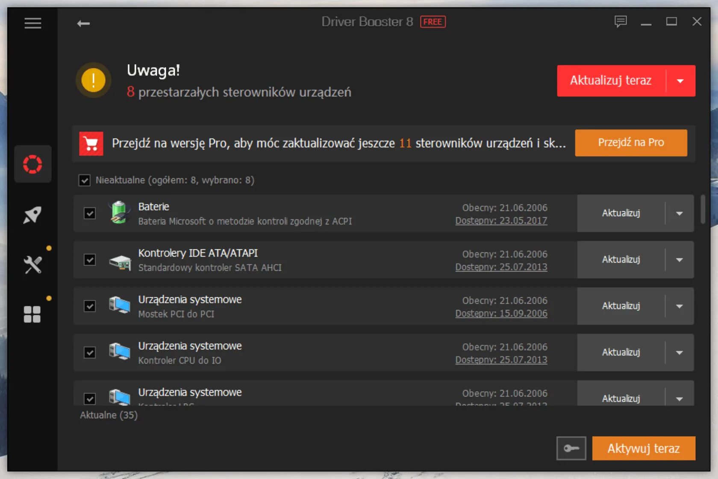This screenshot has width=718, height=479.
Task: Click the driver list scrollbar thumb
Action: (x=703, y=210)
